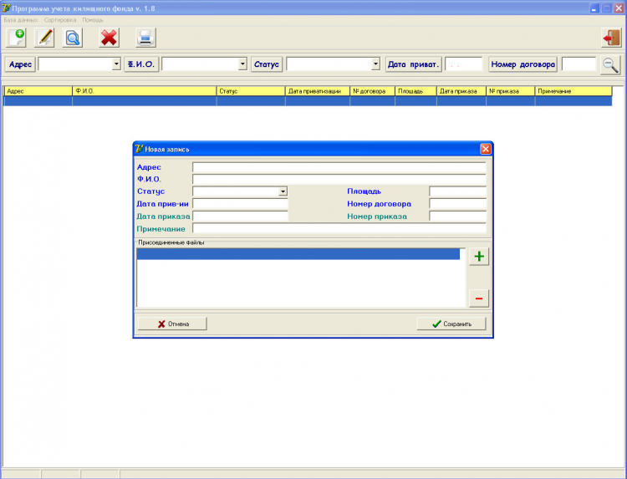
Task: Click the printer icon in toolbar
Action: coord(145,38)
